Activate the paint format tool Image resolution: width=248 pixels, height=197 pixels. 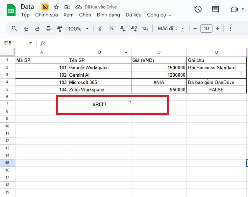click(60, 28)
